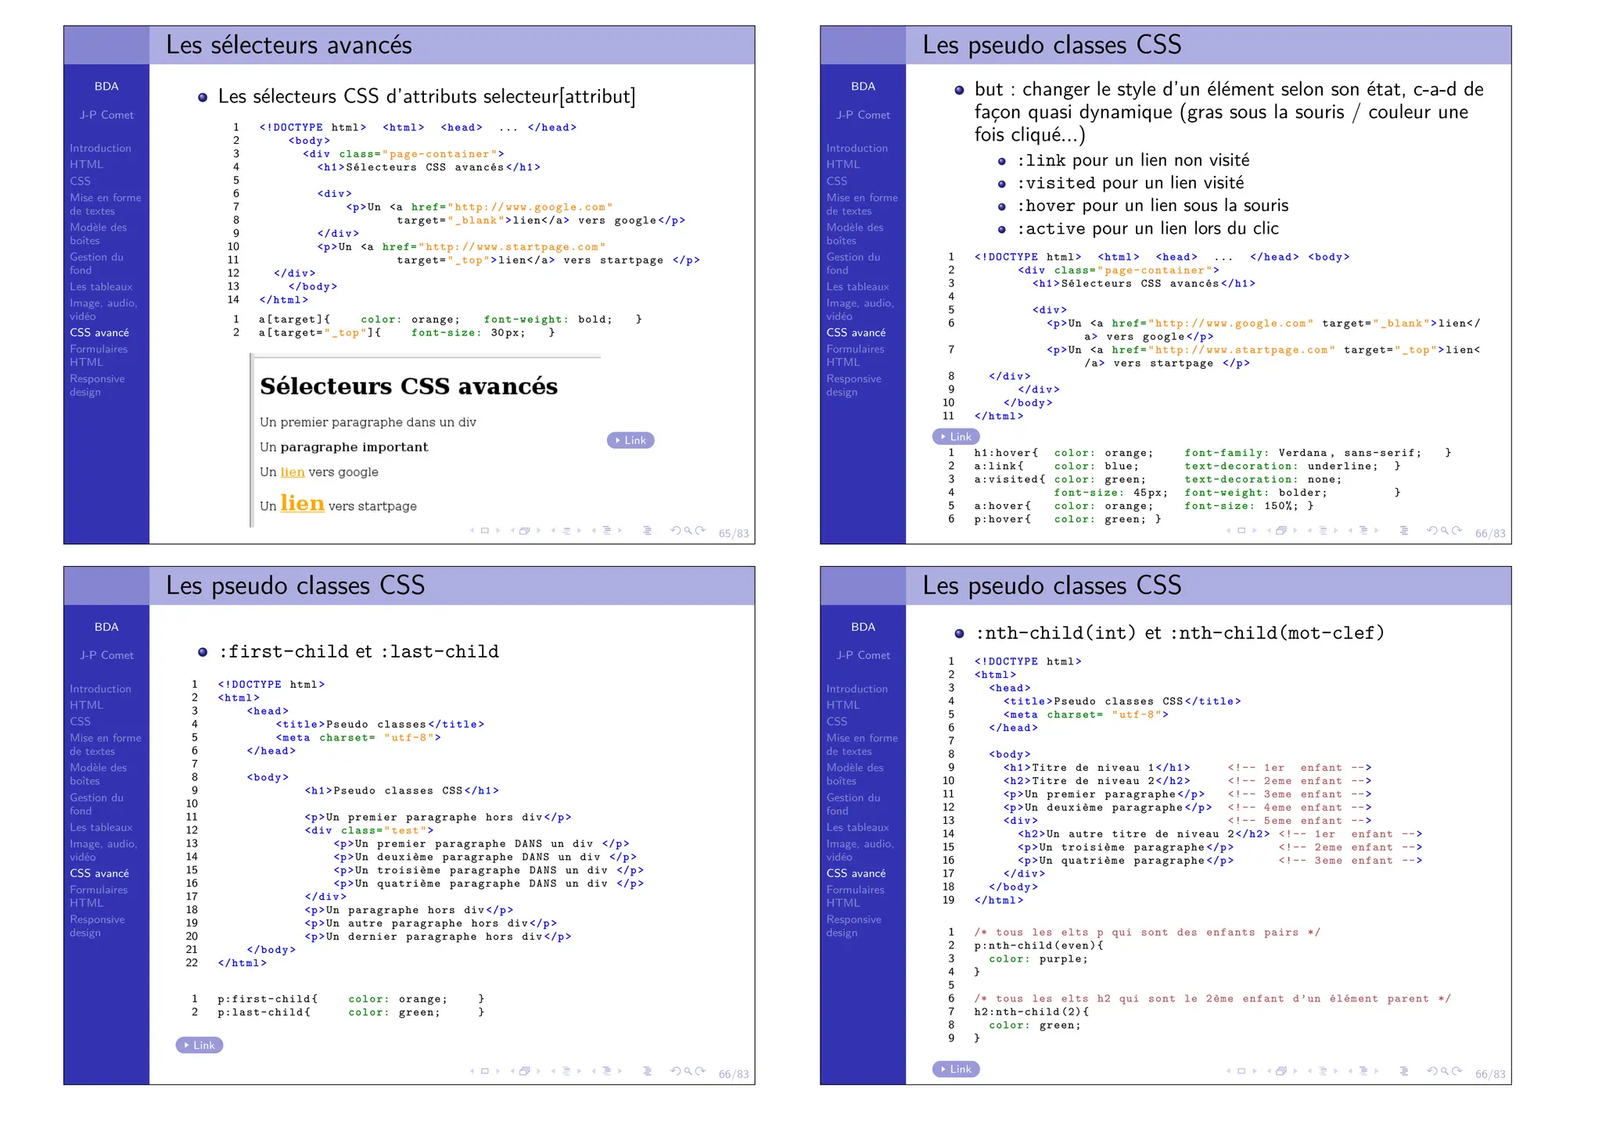Click slide rectangle navigation icon on first-child slide
1602x1132 pixels.
(x=484, y=1072)
